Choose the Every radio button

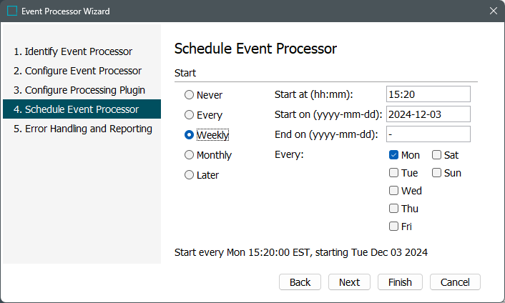(x=189, y=114)
